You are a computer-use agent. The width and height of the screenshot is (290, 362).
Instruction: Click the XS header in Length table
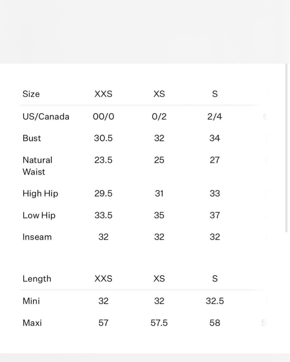coord(159,279)
